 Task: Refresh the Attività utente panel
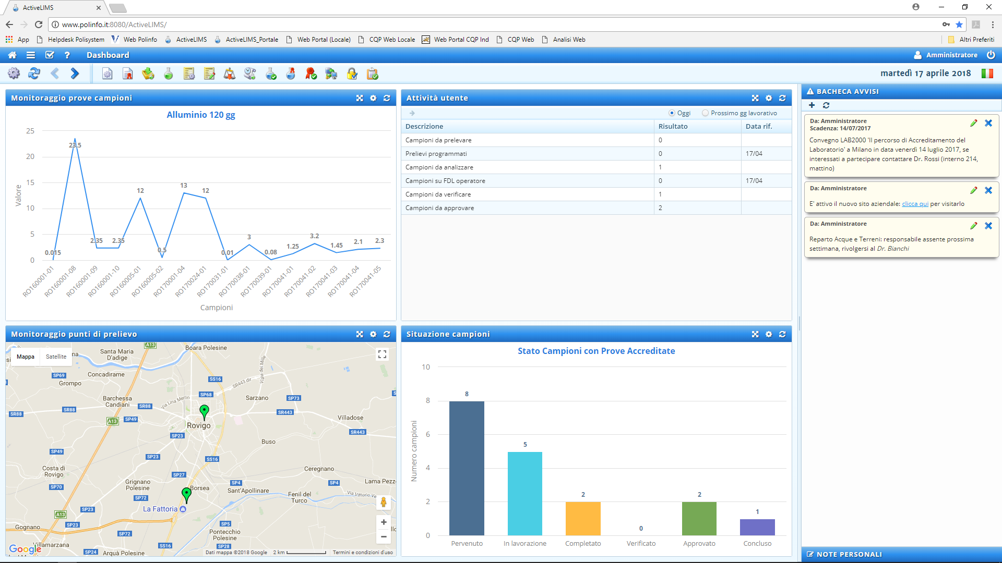coord(782,98)
